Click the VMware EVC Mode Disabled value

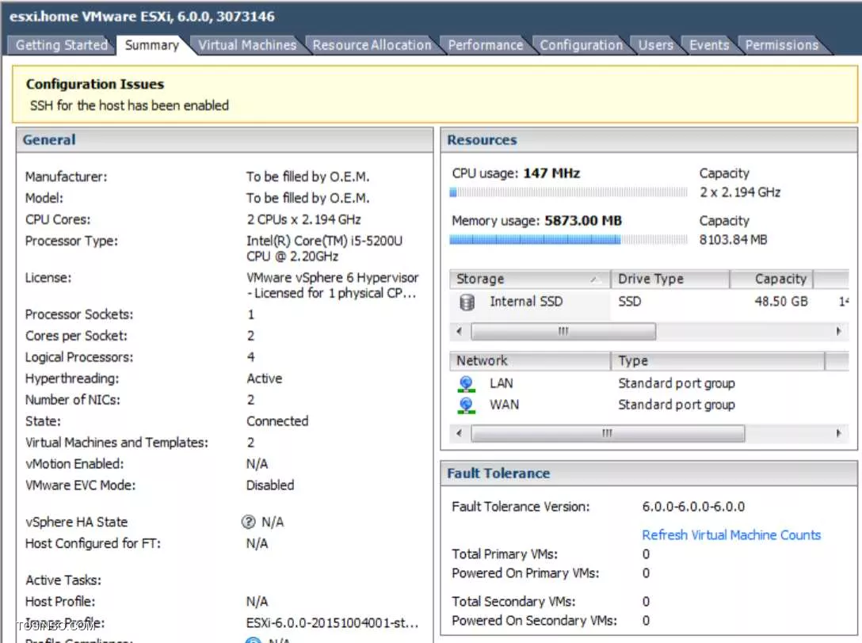point(270,485)
